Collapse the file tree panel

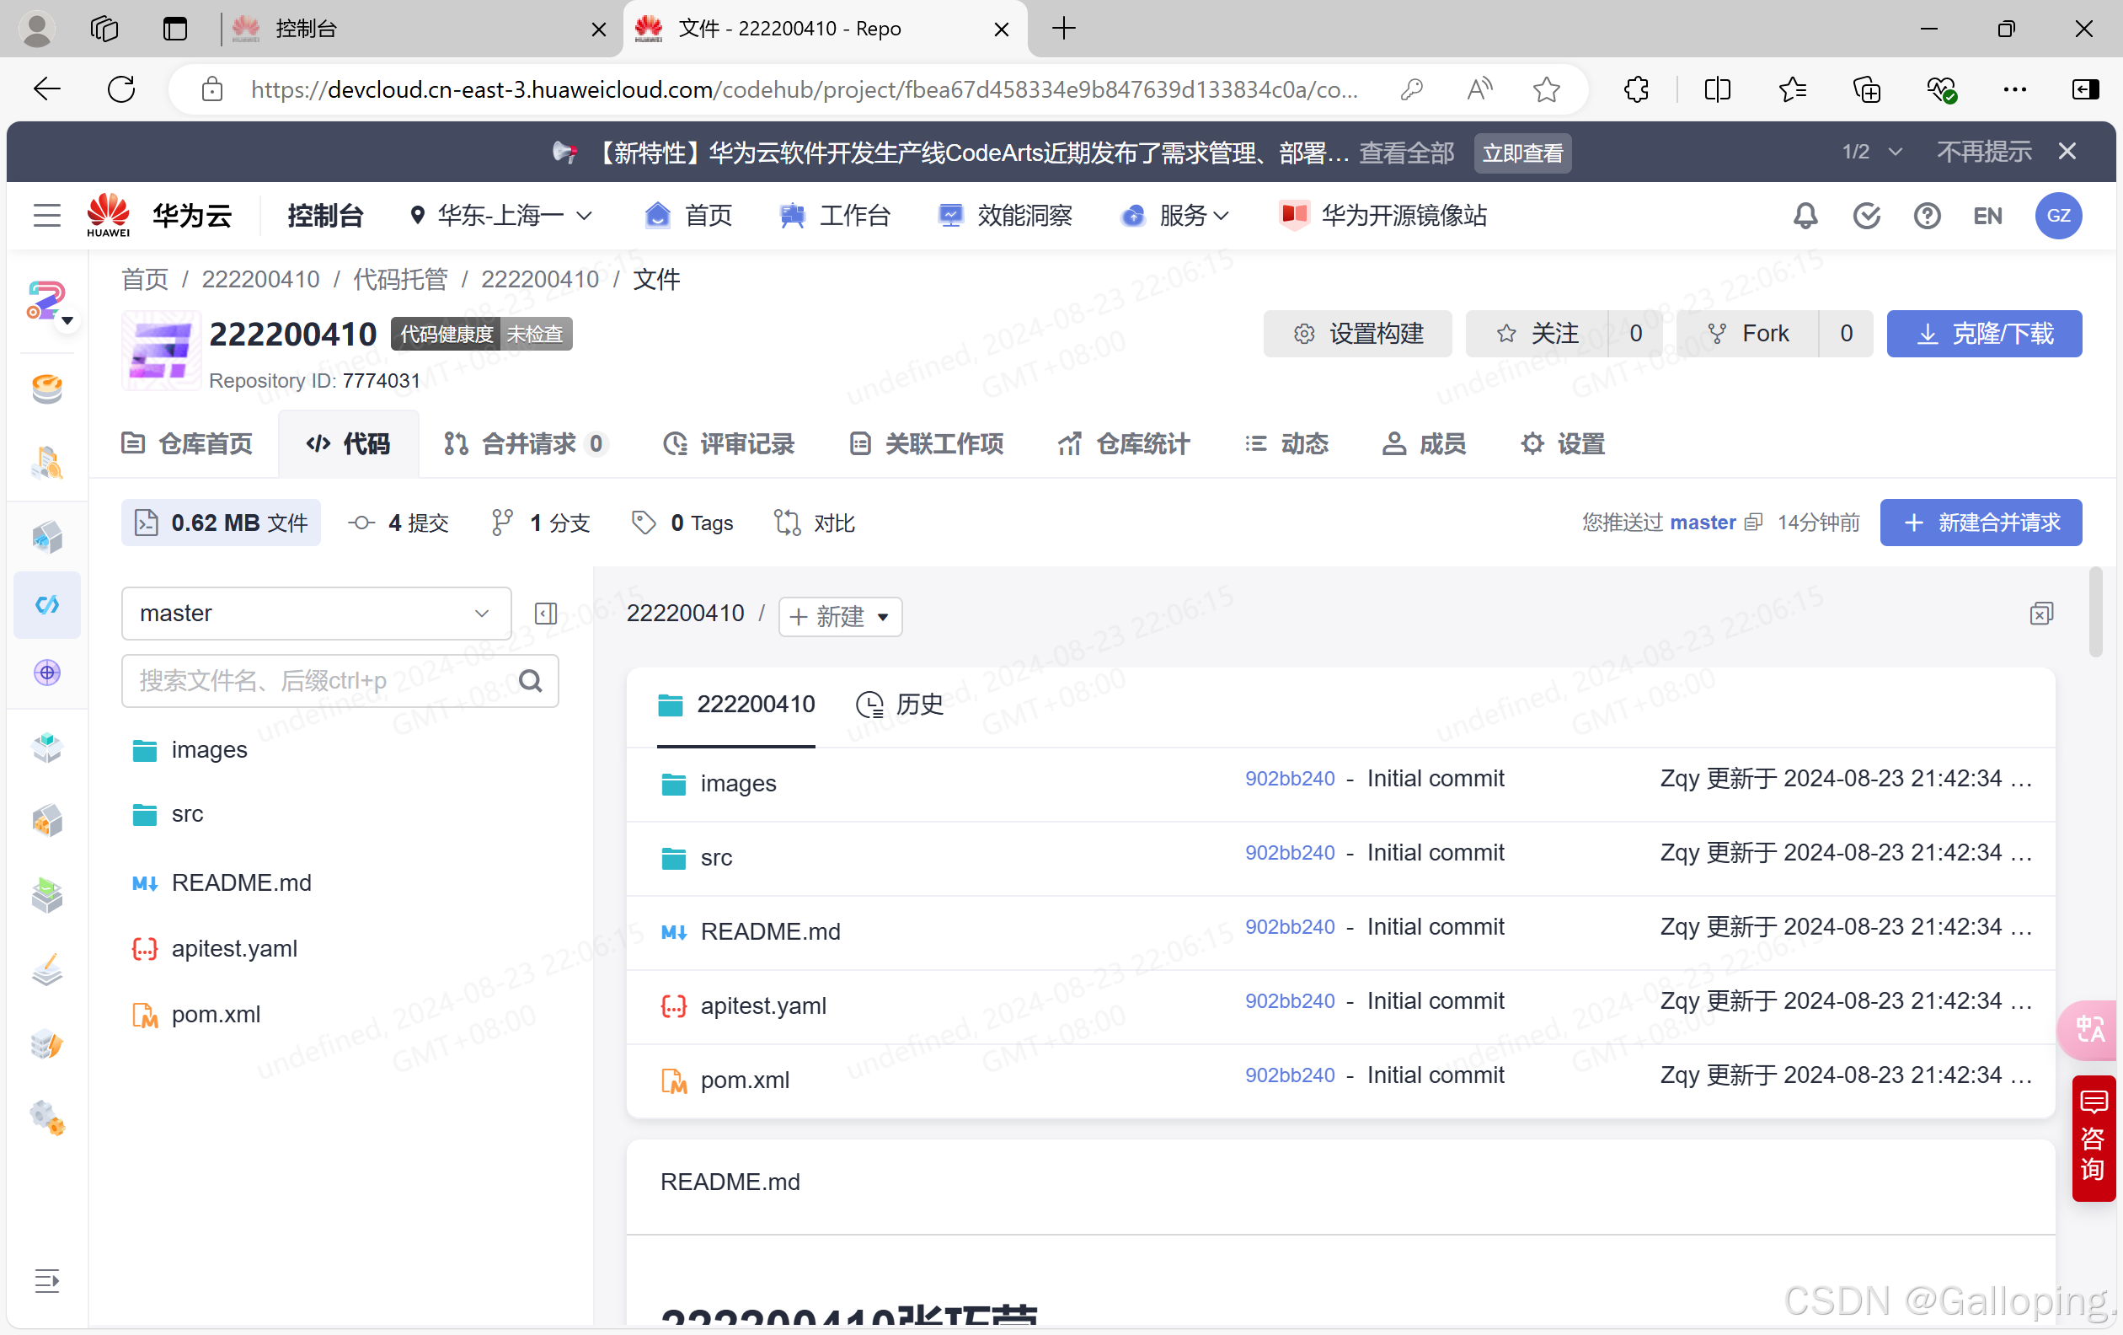(546, 614)
